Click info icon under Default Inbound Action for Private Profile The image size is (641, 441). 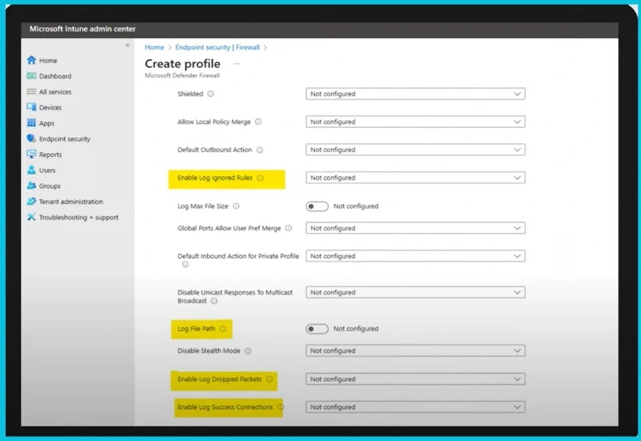pyautogui.click(x=185, y=265)
